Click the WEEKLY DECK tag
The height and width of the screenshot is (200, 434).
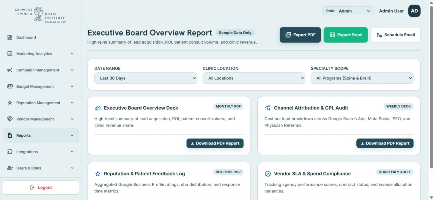pos(398,106)
